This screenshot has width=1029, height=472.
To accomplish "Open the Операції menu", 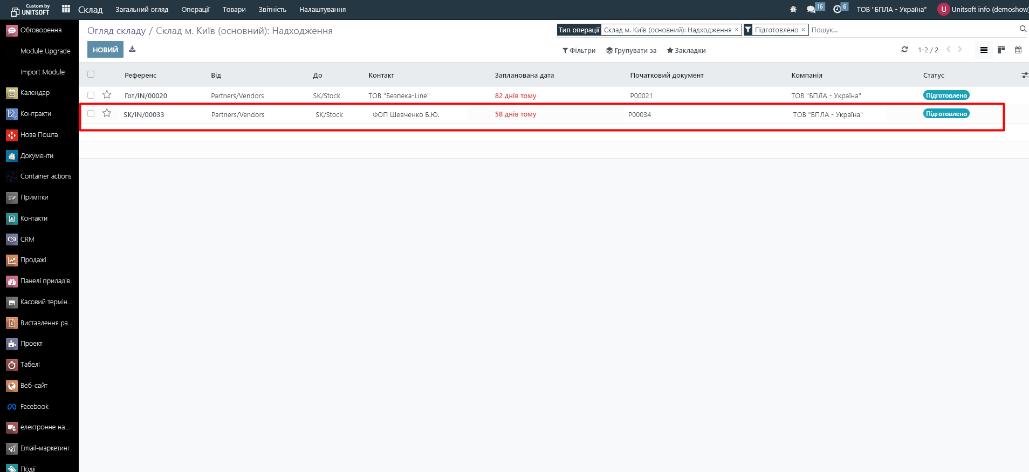I will pos(195,10).
